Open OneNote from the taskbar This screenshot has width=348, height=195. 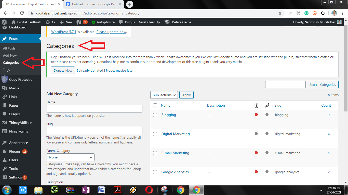click(86, 190)
